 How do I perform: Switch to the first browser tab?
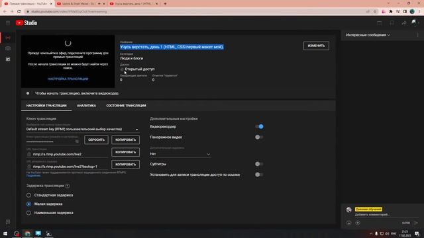coord(27,4)
